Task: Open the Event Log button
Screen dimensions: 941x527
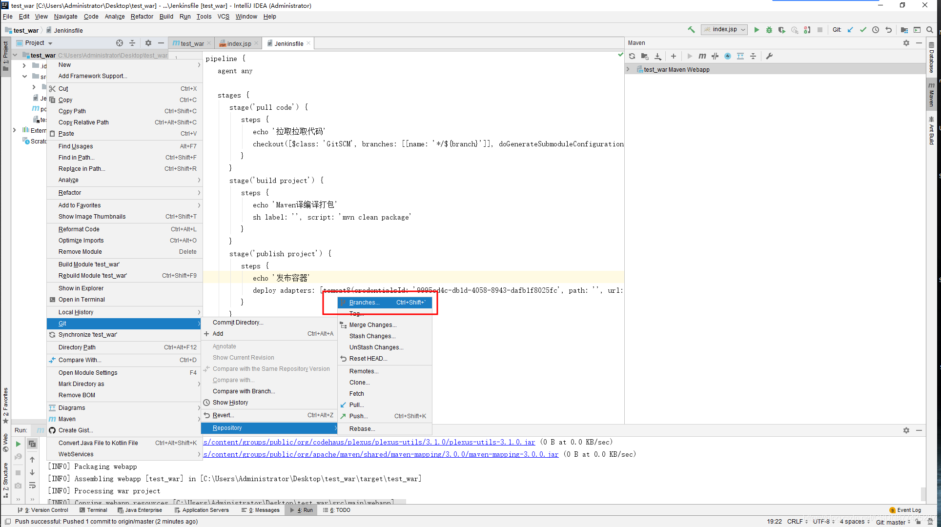Action: (905, 510)
